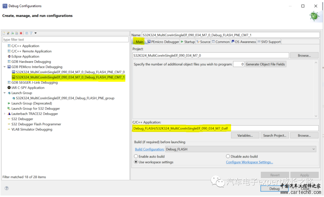This screenshot has width=324, height=197.
Task: Click Generate Object File Fields button
Action: [265, 64]
